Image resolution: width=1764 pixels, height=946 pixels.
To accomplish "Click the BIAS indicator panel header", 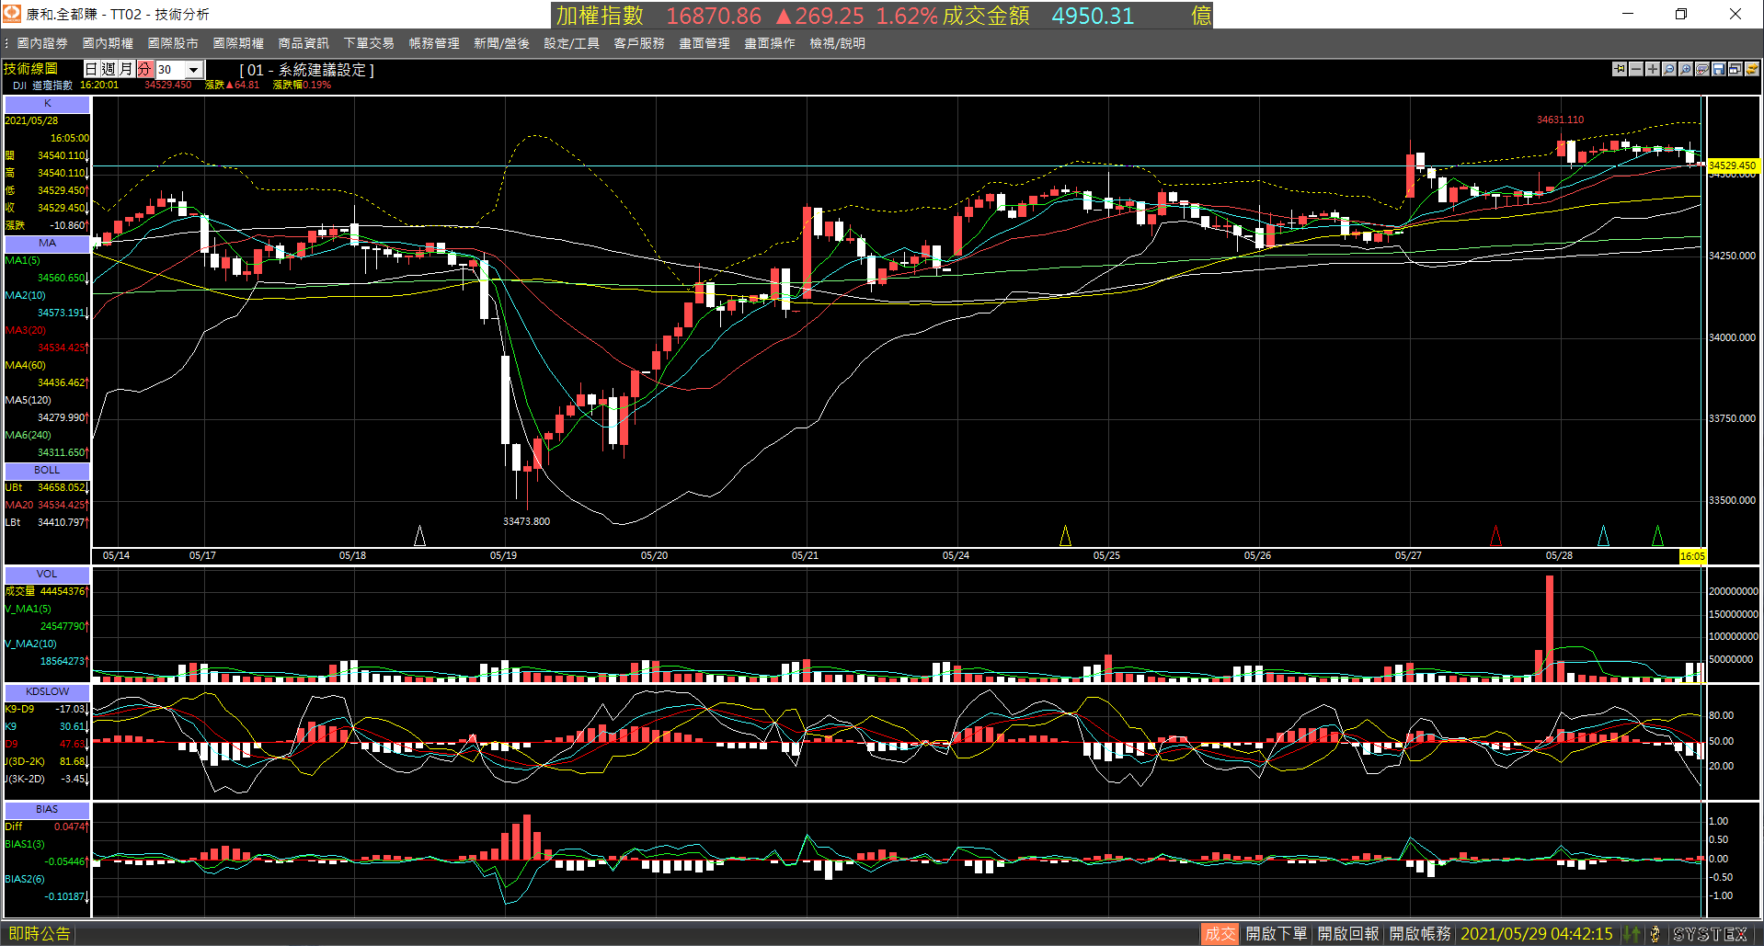I will coord(47,809).
